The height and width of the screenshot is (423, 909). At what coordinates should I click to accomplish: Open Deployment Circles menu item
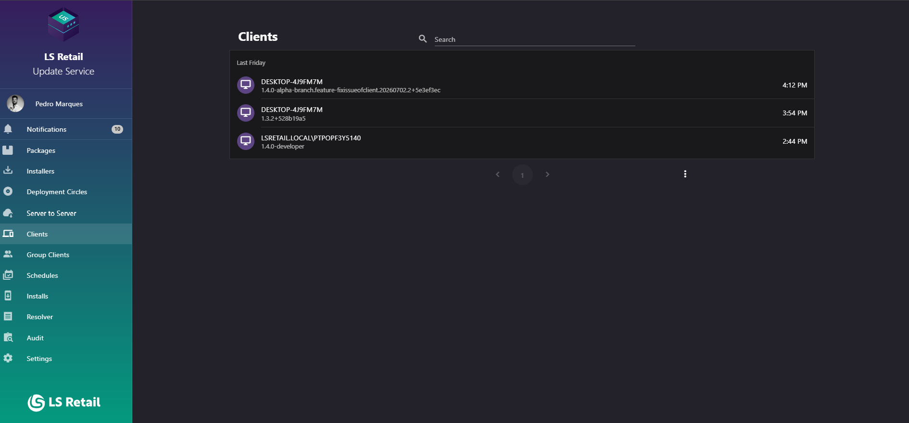pyautogui.click(x=66, y=192)
